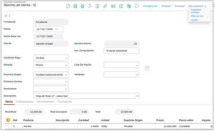Click the save diskette icon
This screenshot has width=215, height=131.
[x=75, y=6]
